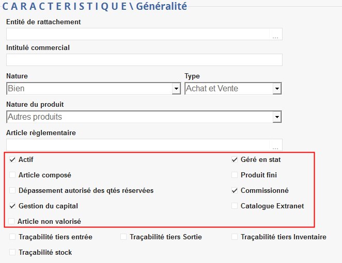Toggle the Traçabilité stock checkbox
This screenshot has height=263, width=342.
coord(13,253)
